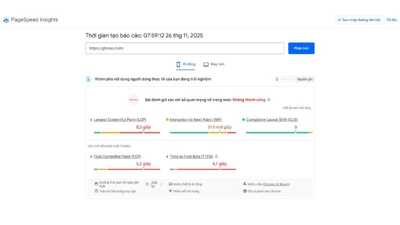Click the INP distribution bar
Image resolution: width=400 pixels, height=225 pixels.
coord(203,132)
